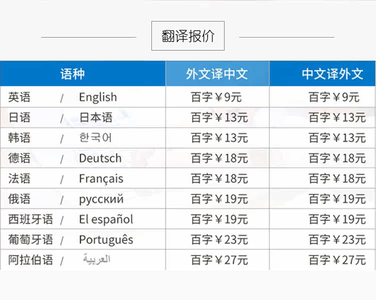Click the Deutsch language name

pos(100,158)
